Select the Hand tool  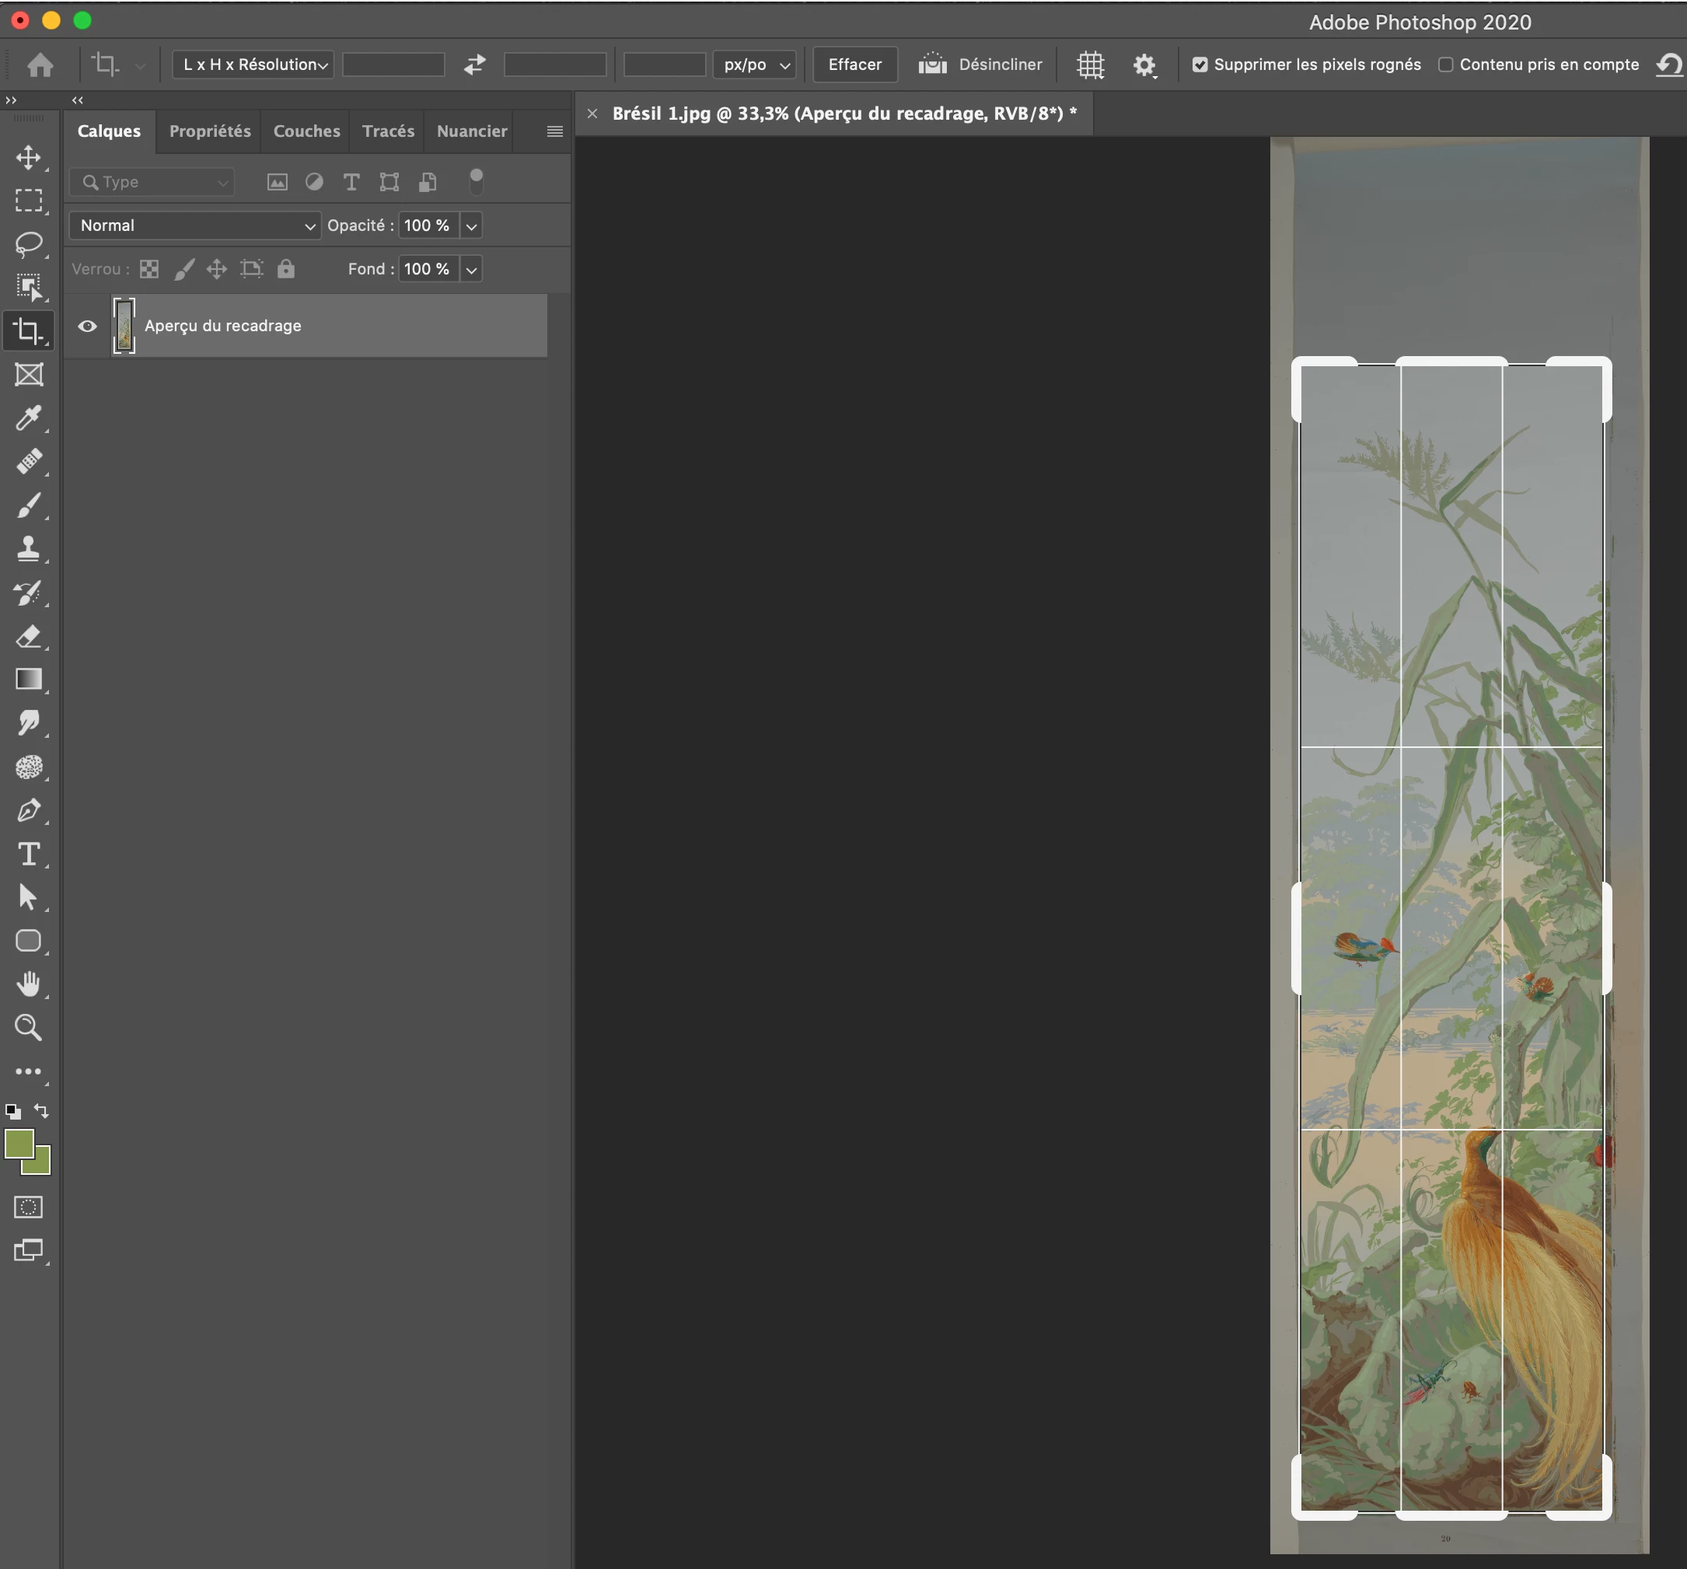[28, 984]
